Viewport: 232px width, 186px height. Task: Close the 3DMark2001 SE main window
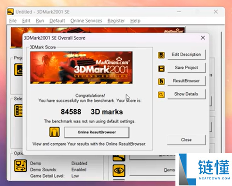click(x=215, y=12)
